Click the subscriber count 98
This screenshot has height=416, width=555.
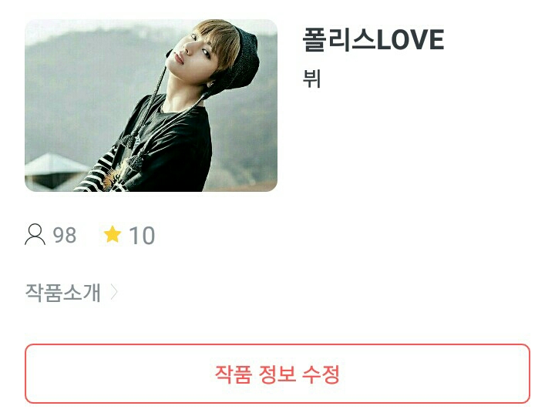pos(65,235)
